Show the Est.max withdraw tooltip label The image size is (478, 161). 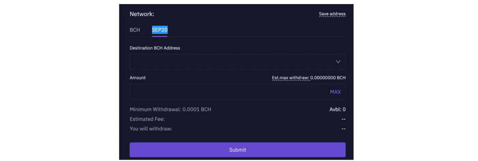click(x=290, y=78)
